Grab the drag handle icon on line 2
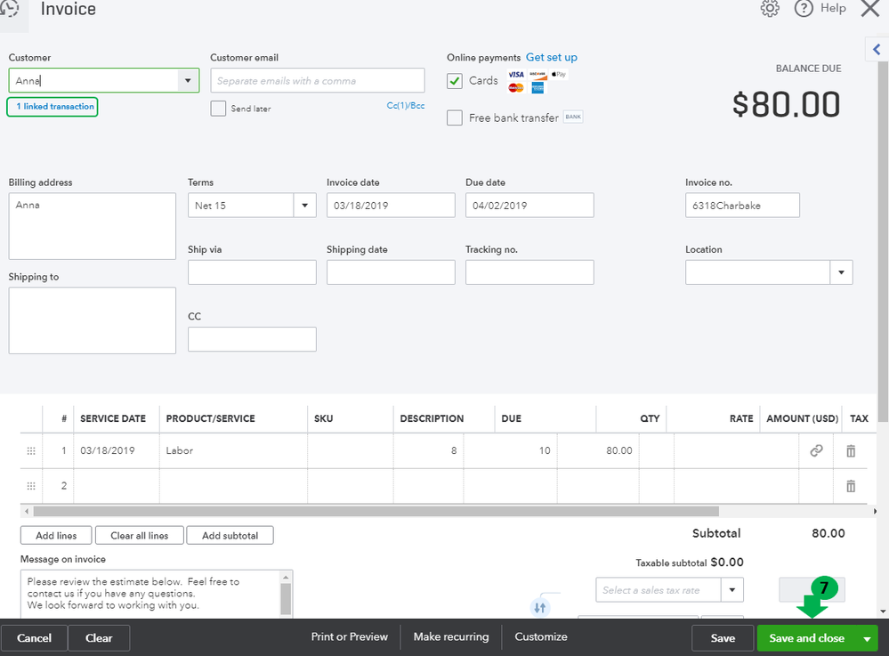The image size is (889, 656). (31, 486)
